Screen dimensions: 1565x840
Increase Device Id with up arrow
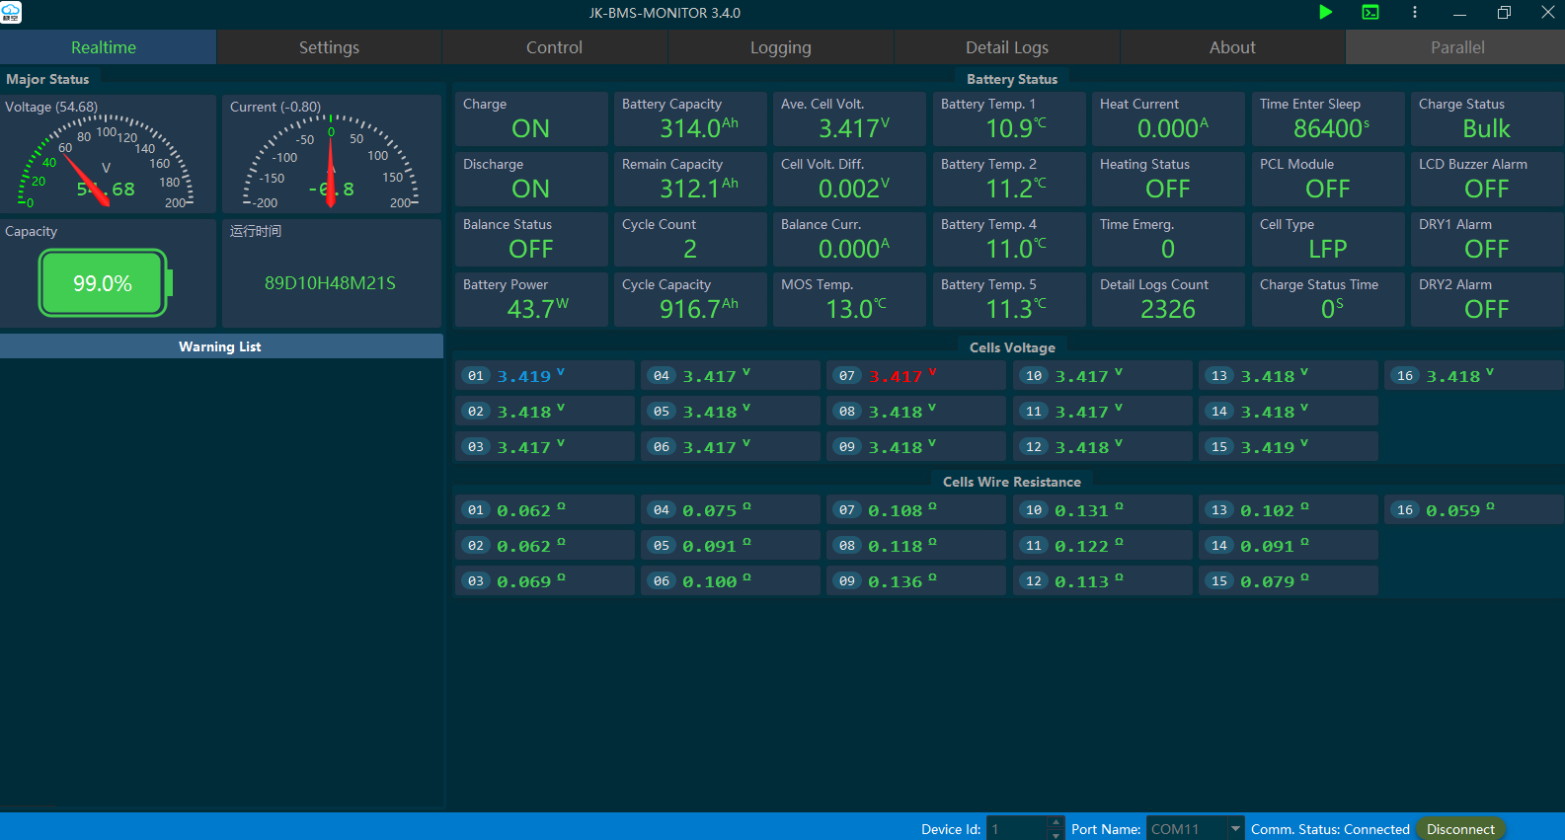click(1056, 822)
